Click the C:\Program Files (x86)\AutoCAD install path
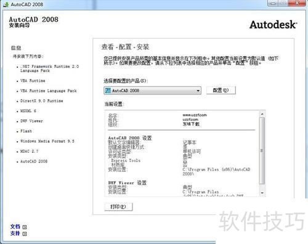The width and height of the screenshot is (308, 244). pos(216,171)
